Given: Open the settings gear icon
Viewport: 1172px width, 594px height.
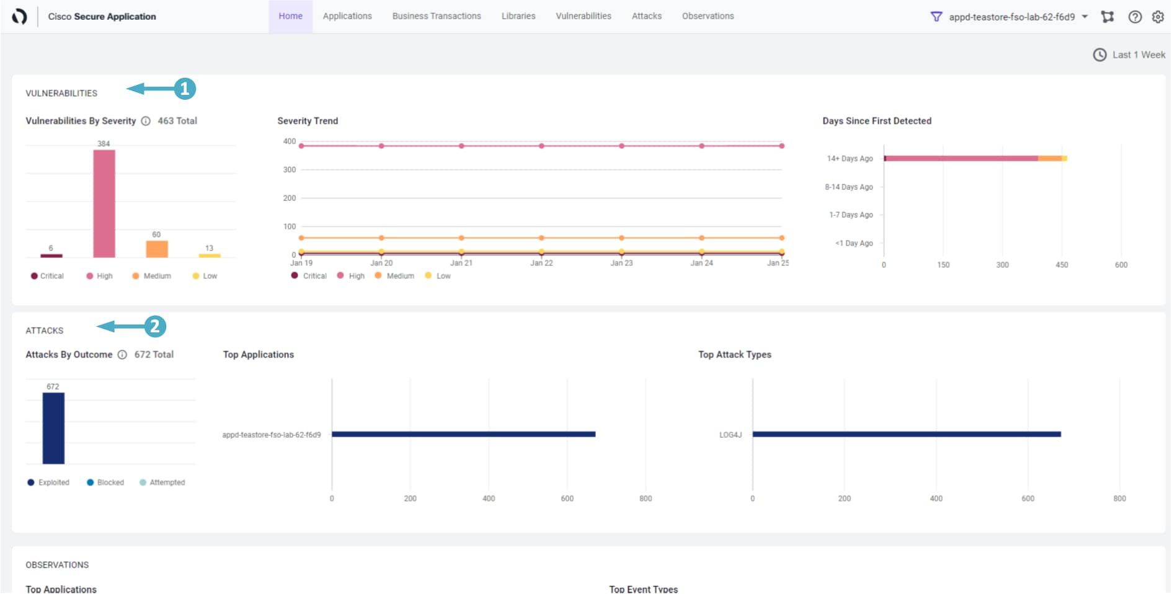Looking at the screenshot, I should 1158,17.
